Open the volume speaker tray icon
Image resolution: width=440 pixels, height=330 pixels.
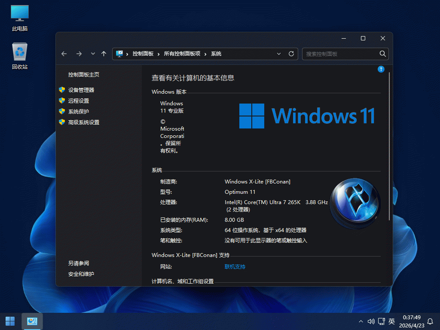tap(371, 321)
